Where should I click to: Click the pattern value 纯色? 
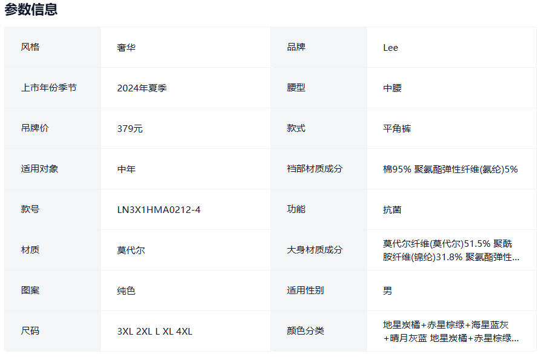pos(126,291)
